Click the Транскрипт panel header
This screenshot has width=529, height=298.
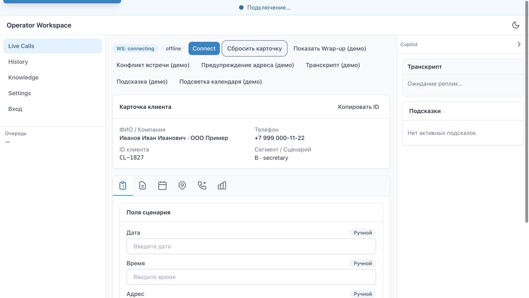(x=463, y=67)
